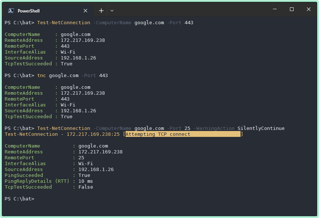The image size is (319, 218).
Task: Close the terminal window
Action: [309, 9]
